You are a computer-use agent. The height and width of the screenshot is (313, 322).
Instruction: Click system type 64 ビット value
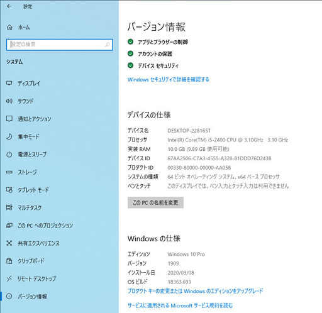point(223,177)
